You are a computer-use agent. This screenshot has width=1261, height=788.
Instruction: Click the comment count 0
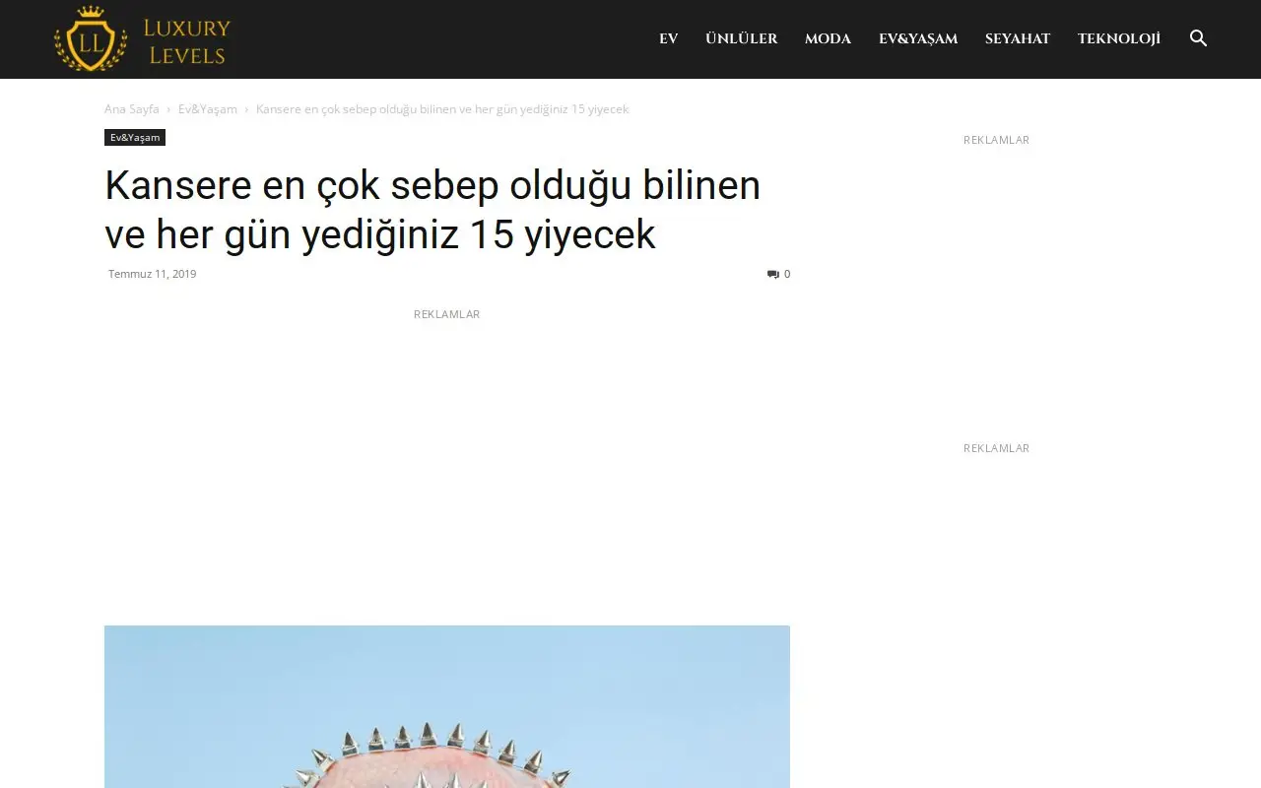pos(787,274)
